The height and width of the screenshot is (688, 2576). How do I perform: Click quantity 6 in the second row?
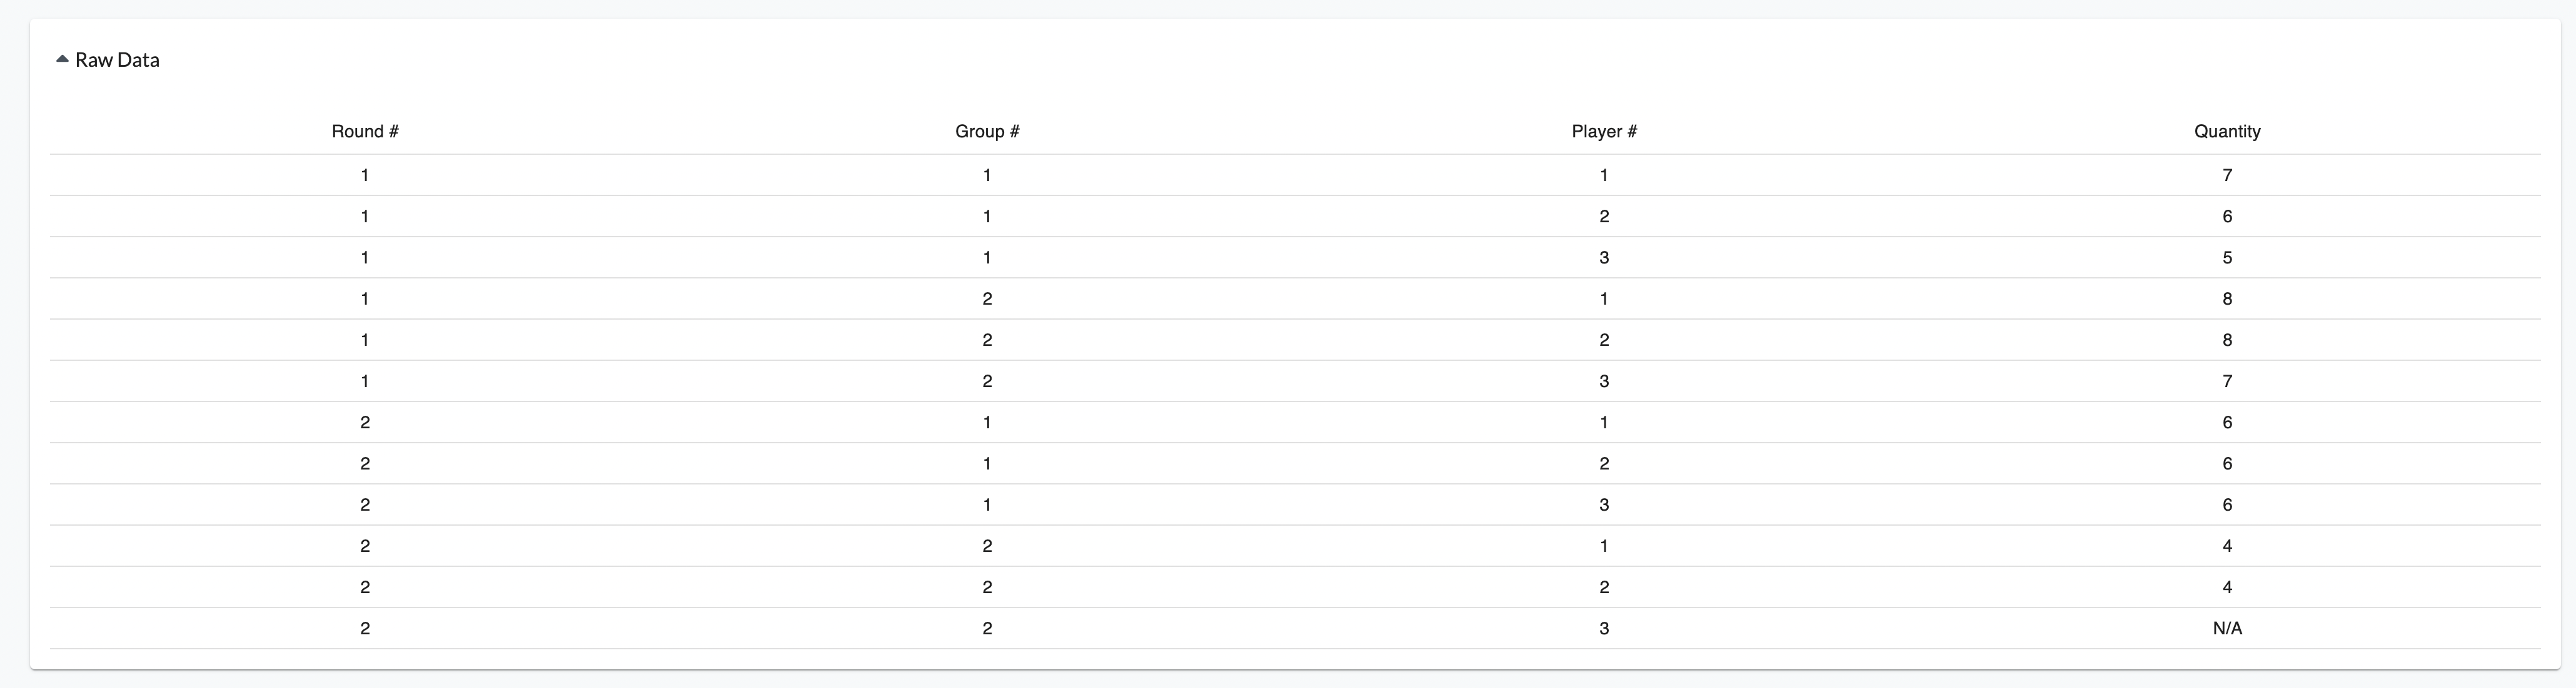pos(2227,217)
